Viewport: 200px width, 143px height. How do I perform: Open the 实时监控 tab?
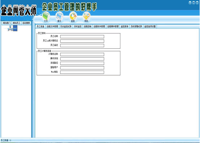coord(78,26)
